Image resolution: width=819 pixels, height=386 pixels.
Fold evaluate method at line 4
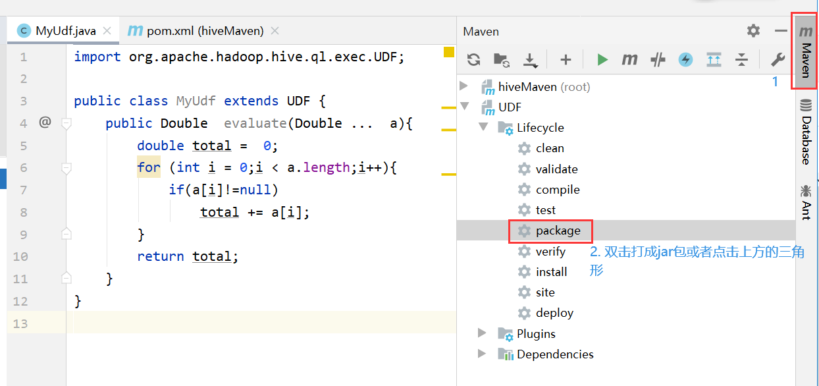66,123
